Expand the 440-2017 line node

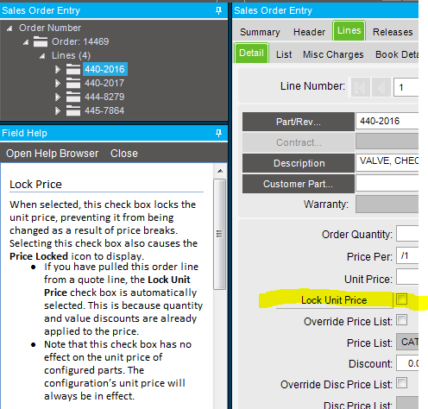pos(58,83)
